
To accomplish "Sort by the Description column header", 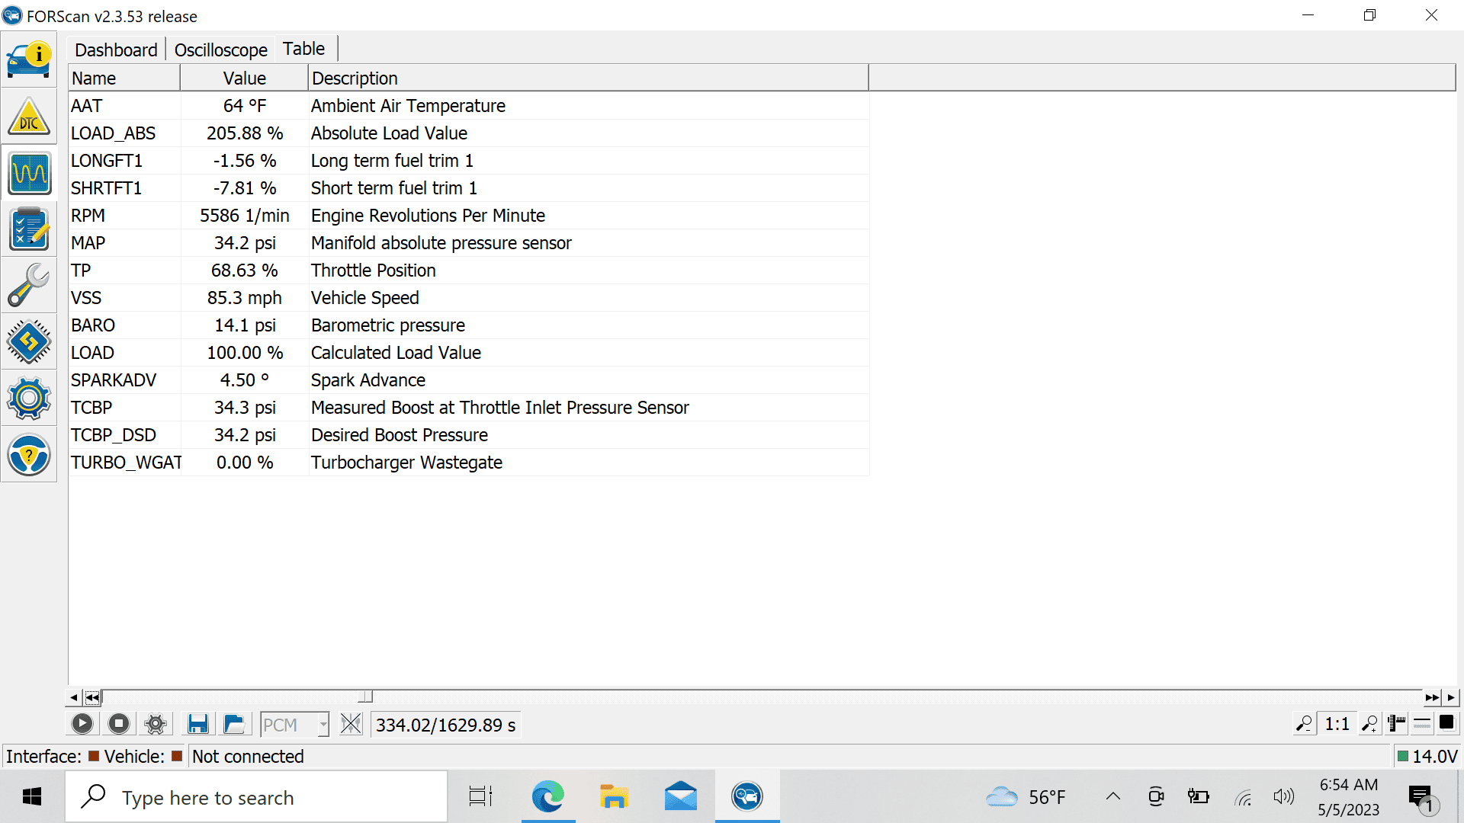I will 589,78.
